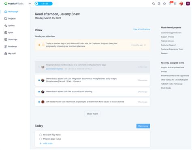Open Customer Support Issues project link
Image resolution: width=192 pixels, height=150 pixels.
pos(171,33)
